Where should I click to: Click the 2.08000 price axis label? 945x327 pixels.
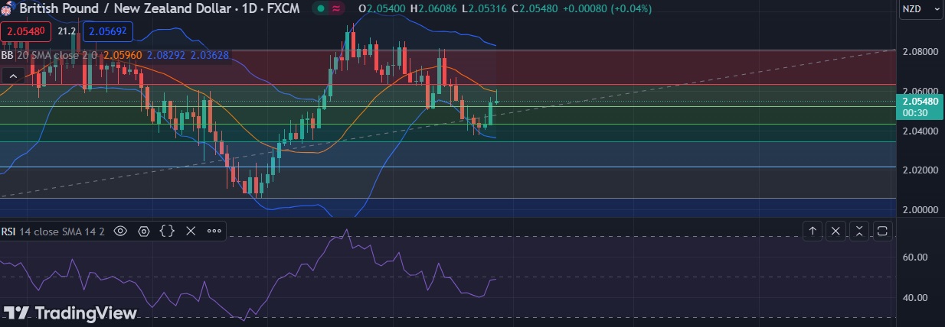pyautogui.click(x=920, y=52)
